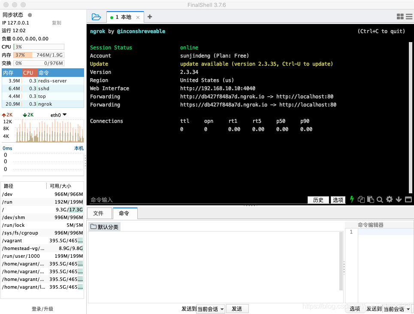The image size is (414, 314).
Task: Select the 命令 tab
Action: (124, 213)
